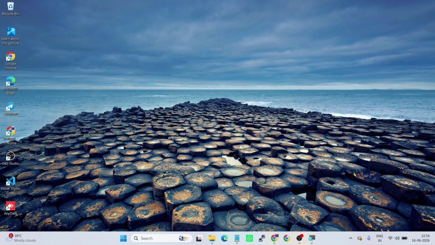Select the OBS Studio desktop icon
The width and height of the screenshot is (435, 245).
pos(11,159)
